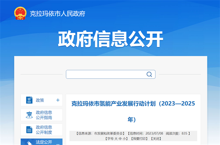
Task: Click 克拉玛依市人民政府 site title
Action: click(58, 14)
